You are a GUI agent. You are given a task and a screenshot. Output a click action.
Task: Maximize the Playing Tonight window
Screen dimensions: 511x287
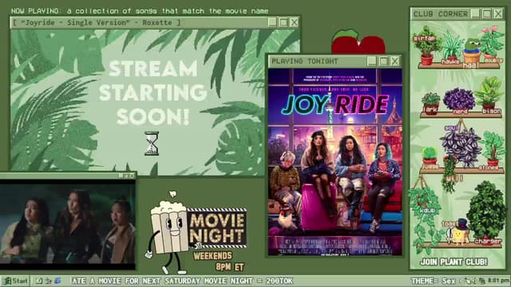pos(383,61)
